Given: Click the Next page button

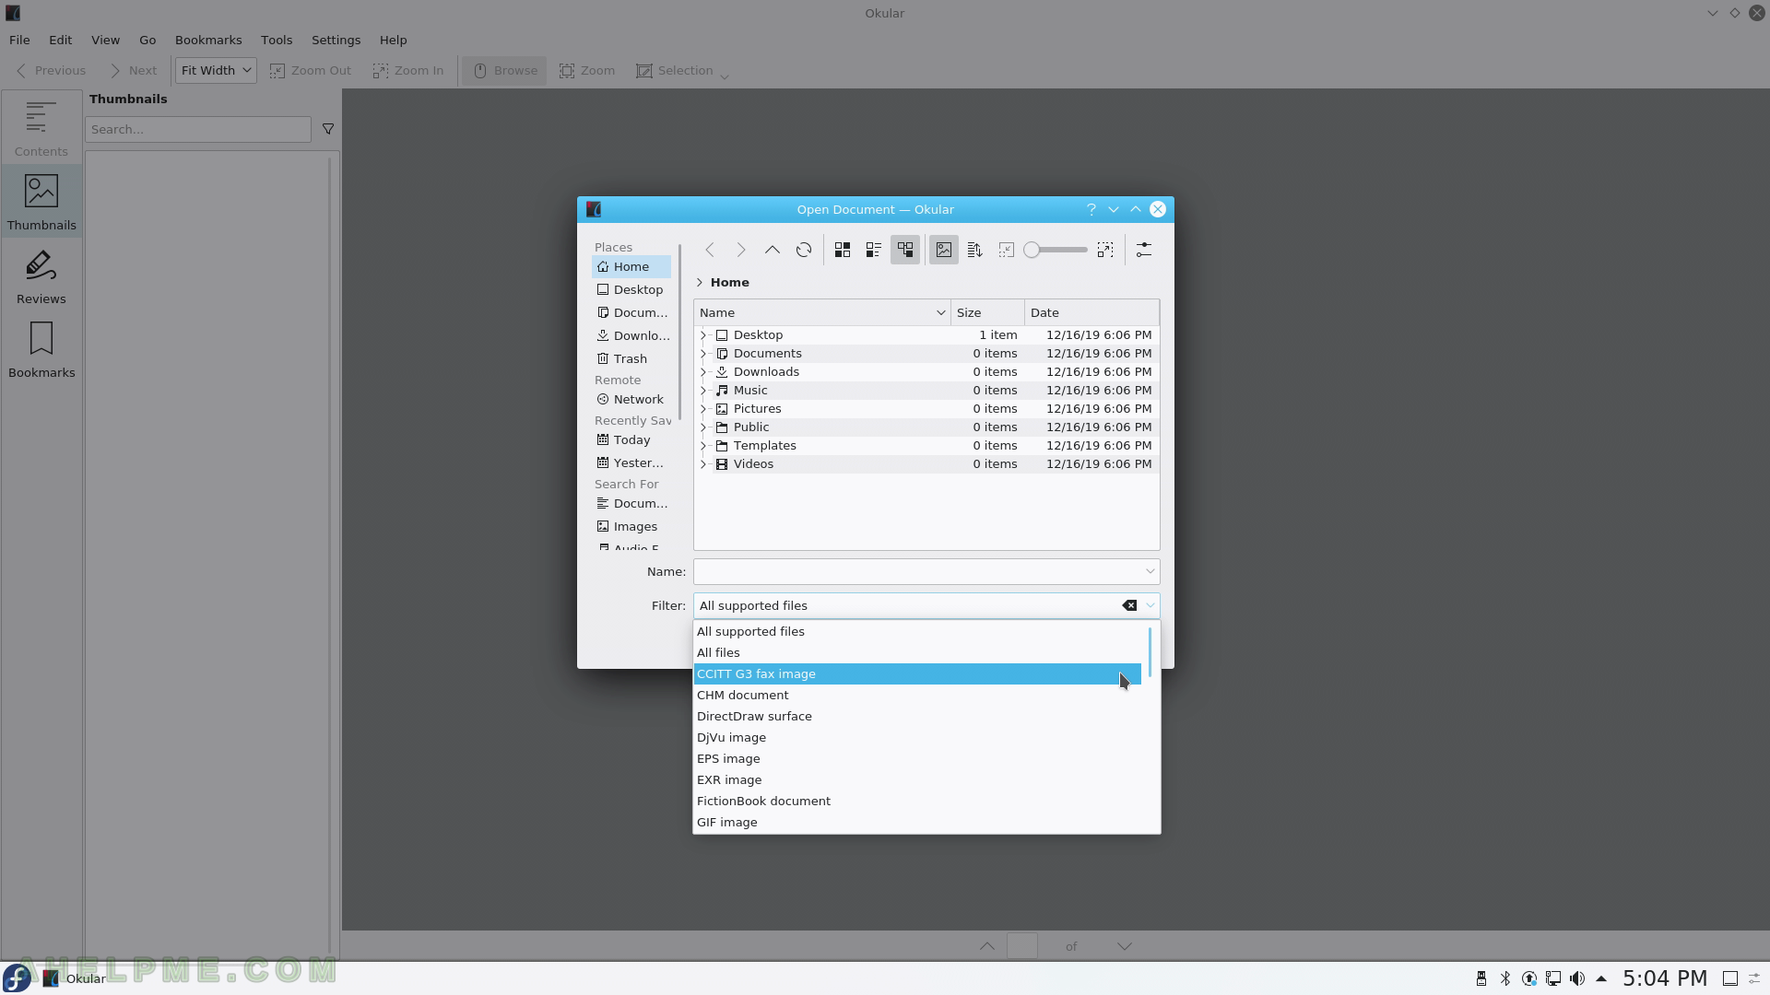Looking at the screenshot, I should (133, 70).
